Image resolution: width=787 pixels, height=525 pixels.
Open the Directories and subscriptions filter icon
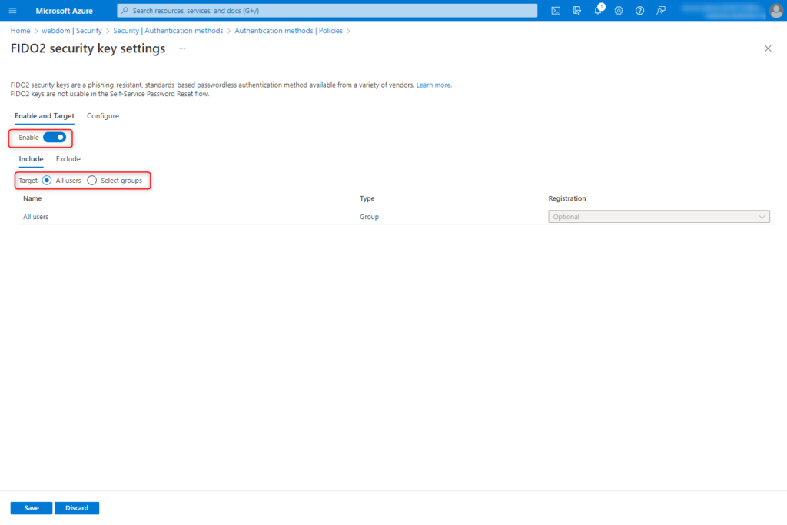point(576,11)
